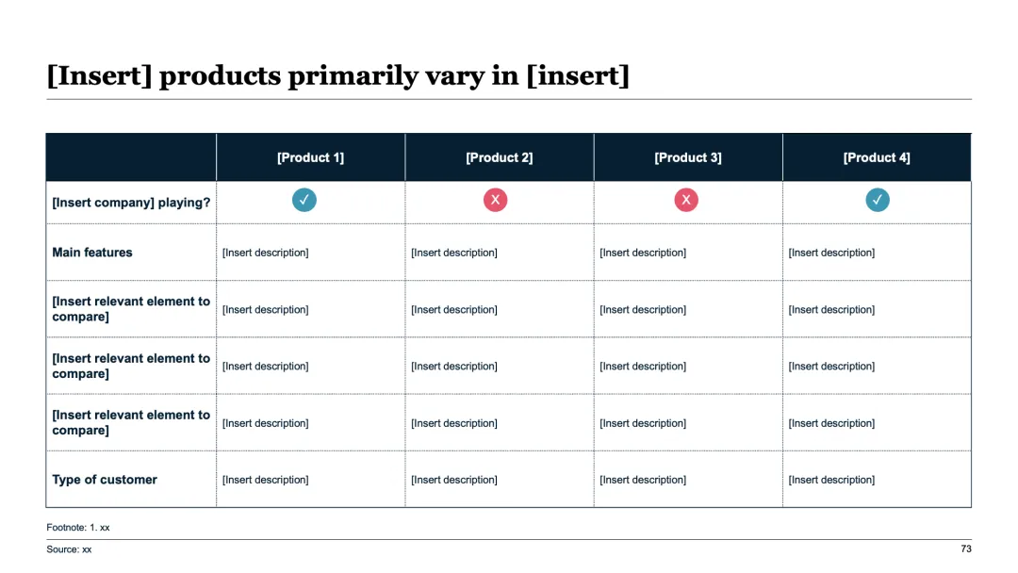
Task: Click the checkmark icon under Product 1
Action: 304,200
